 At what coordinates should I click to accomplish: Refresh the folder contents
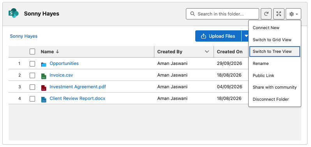tap(266, 14)
